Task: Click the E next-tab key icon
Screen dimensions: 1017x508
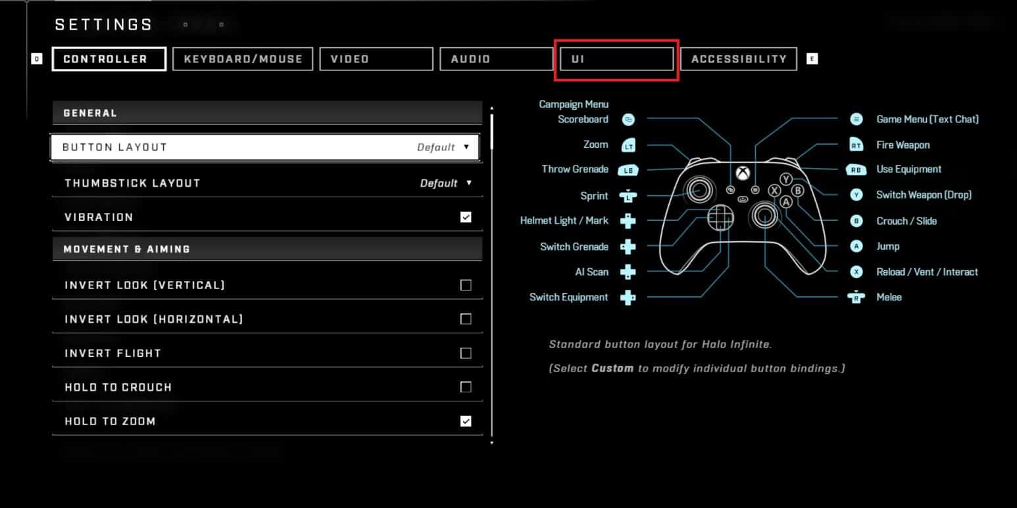Action: pyautogui.click(x=812, y=58)
